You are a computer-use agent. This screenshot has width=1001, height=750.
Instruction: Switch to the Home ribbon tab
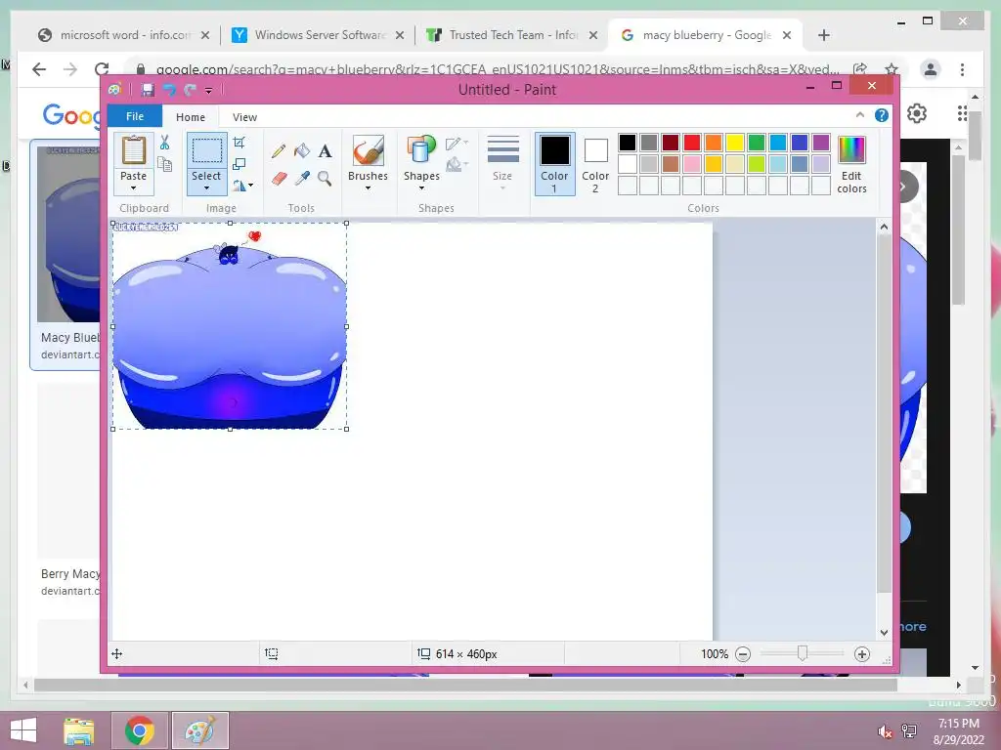coord(191,117)
